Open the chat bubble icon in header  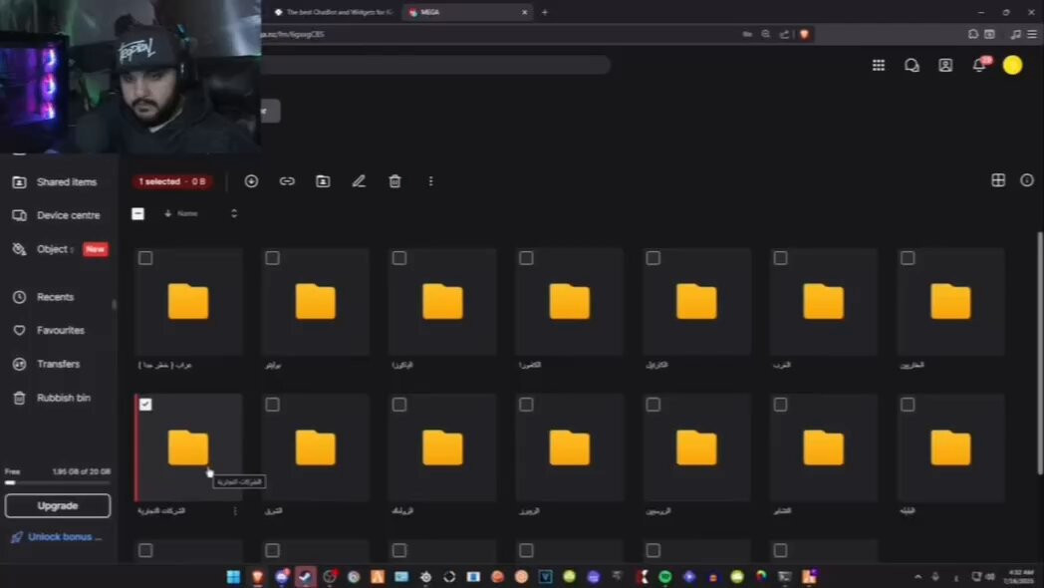912,65
